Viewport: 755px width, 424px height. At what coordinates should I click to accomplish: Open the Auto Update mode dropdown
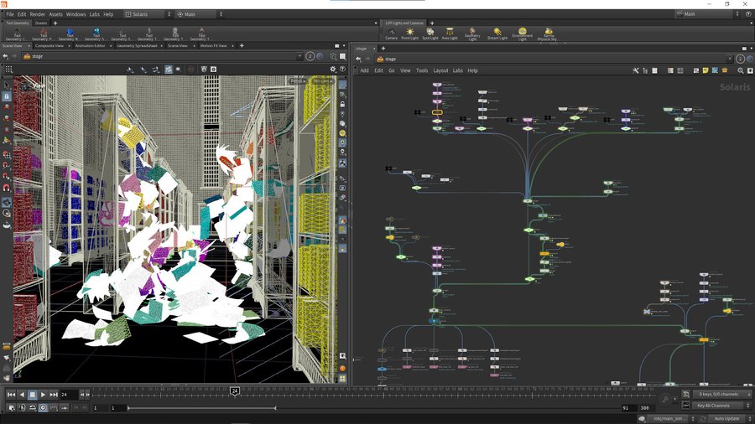click(x=726, y=418)
